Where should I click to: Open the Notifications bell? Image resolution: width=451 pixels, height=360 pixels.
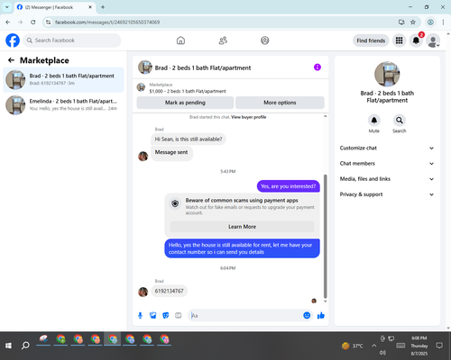coord(416,40)
